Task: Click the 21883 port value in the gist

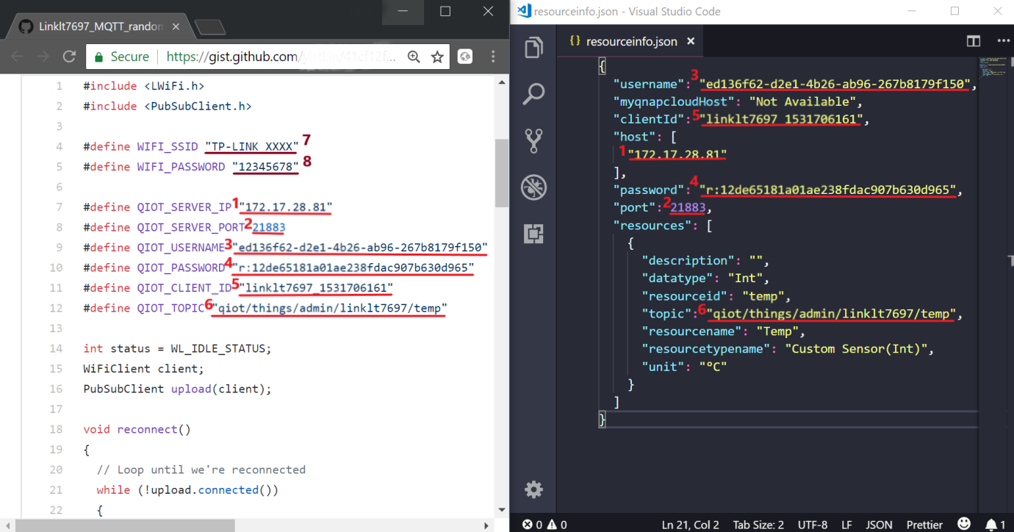Action: 268,227
